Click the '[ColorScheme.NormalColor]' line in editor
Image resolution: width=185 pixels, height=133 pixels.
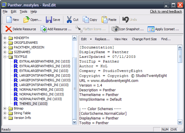pyautogui.click(x=103, y=114)
